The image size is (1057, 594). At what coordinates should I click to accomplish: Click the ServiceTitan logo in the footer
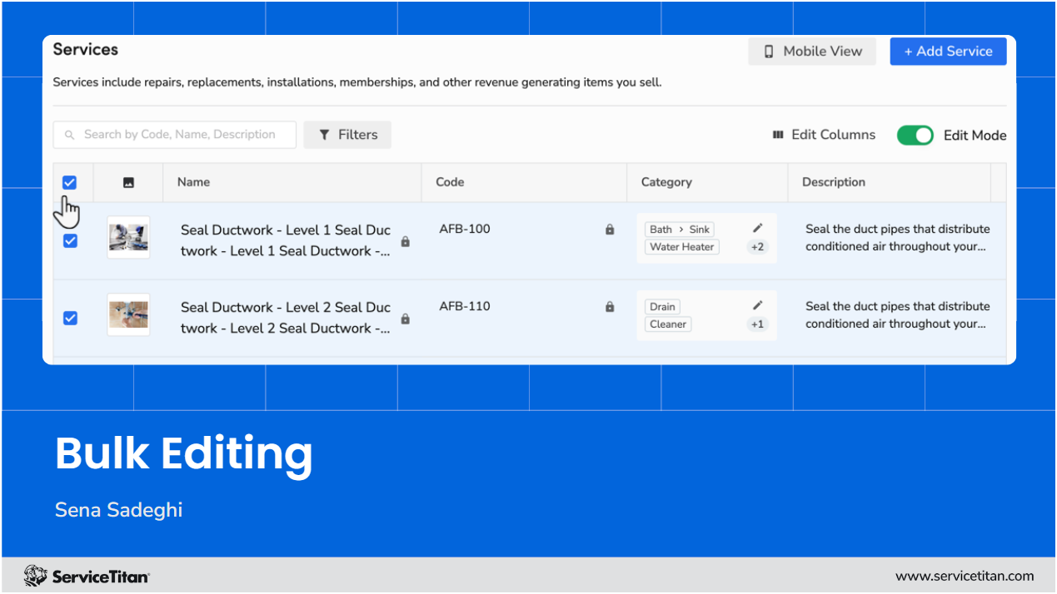87,576
